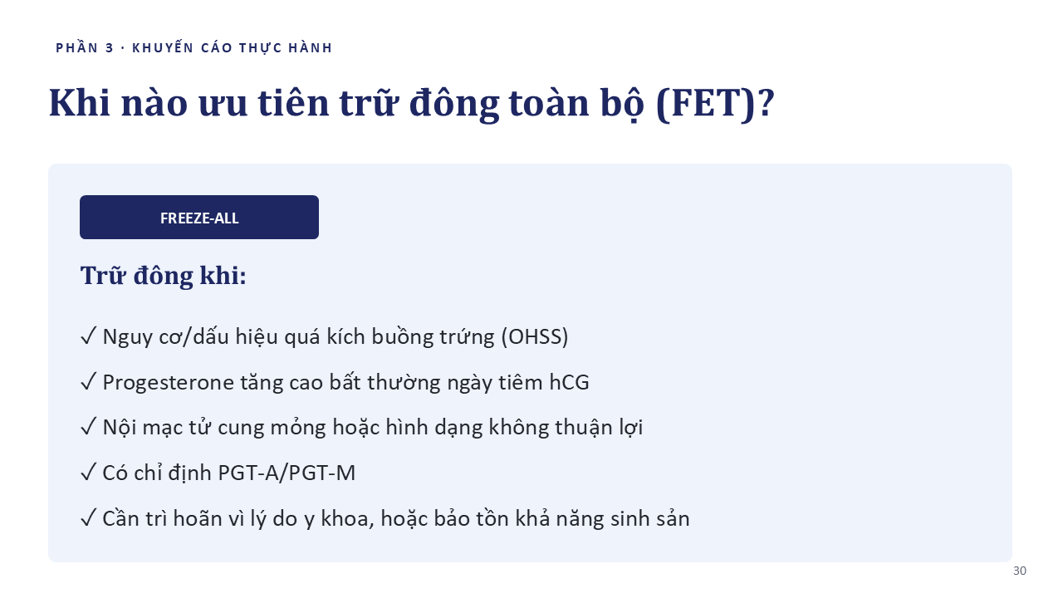Viewport: 1063px width, 598px height.
Task: Click the checkmark before Cần trì hoãn
Action: coord(89,519)
